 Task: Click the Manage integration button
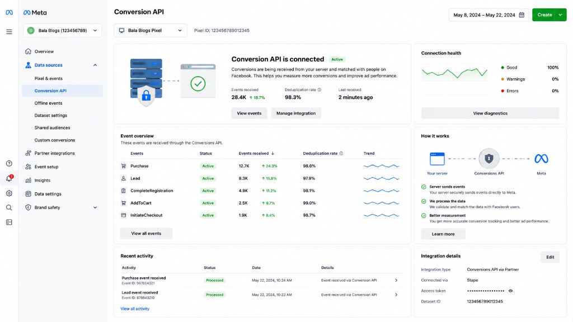coord(296,113)
